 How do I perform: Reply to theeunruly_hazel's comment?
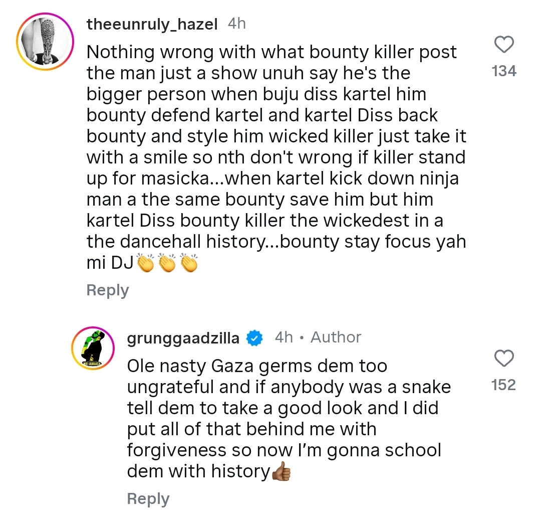(107, 290)
